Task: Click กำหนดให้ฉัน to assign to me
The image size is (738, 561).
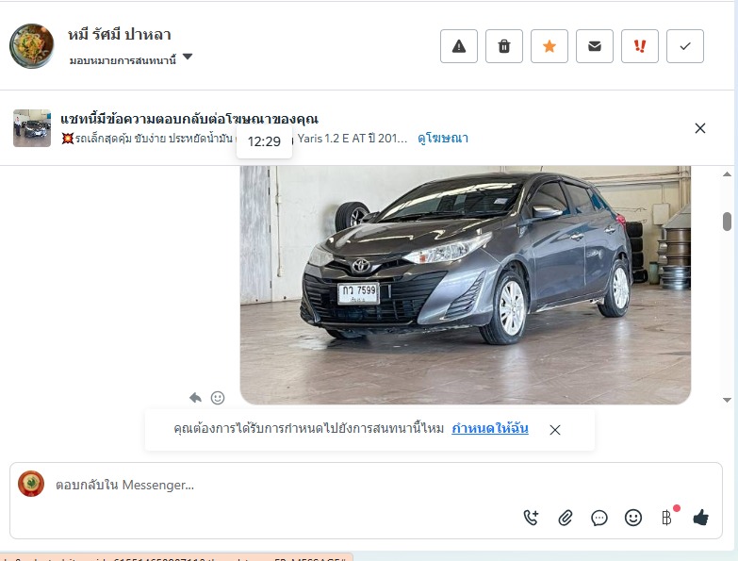Action: point(490,429)
